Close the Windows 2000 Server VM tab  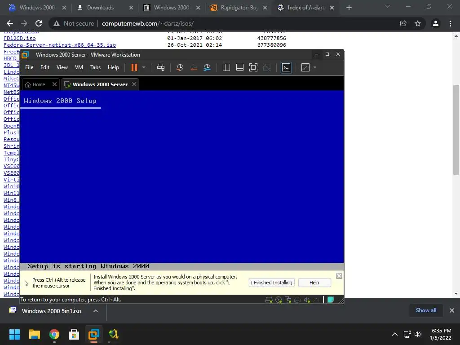134,84
